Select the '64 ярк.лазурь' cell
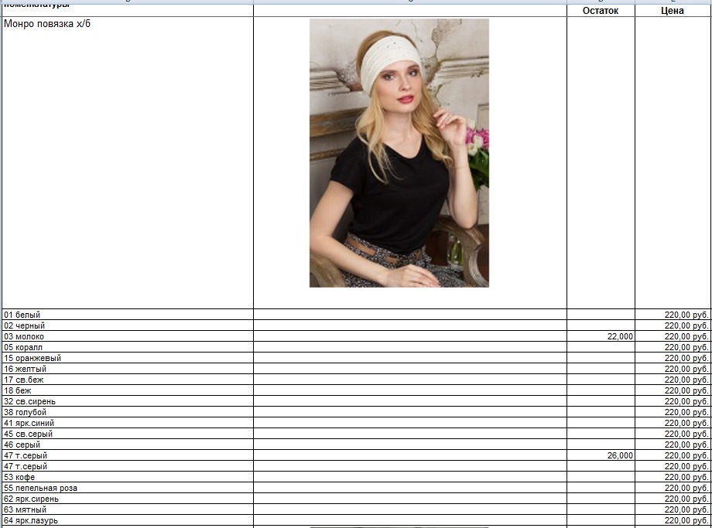Image resolution: width=712 pixels, height=528 pixels. pos(128,520)
